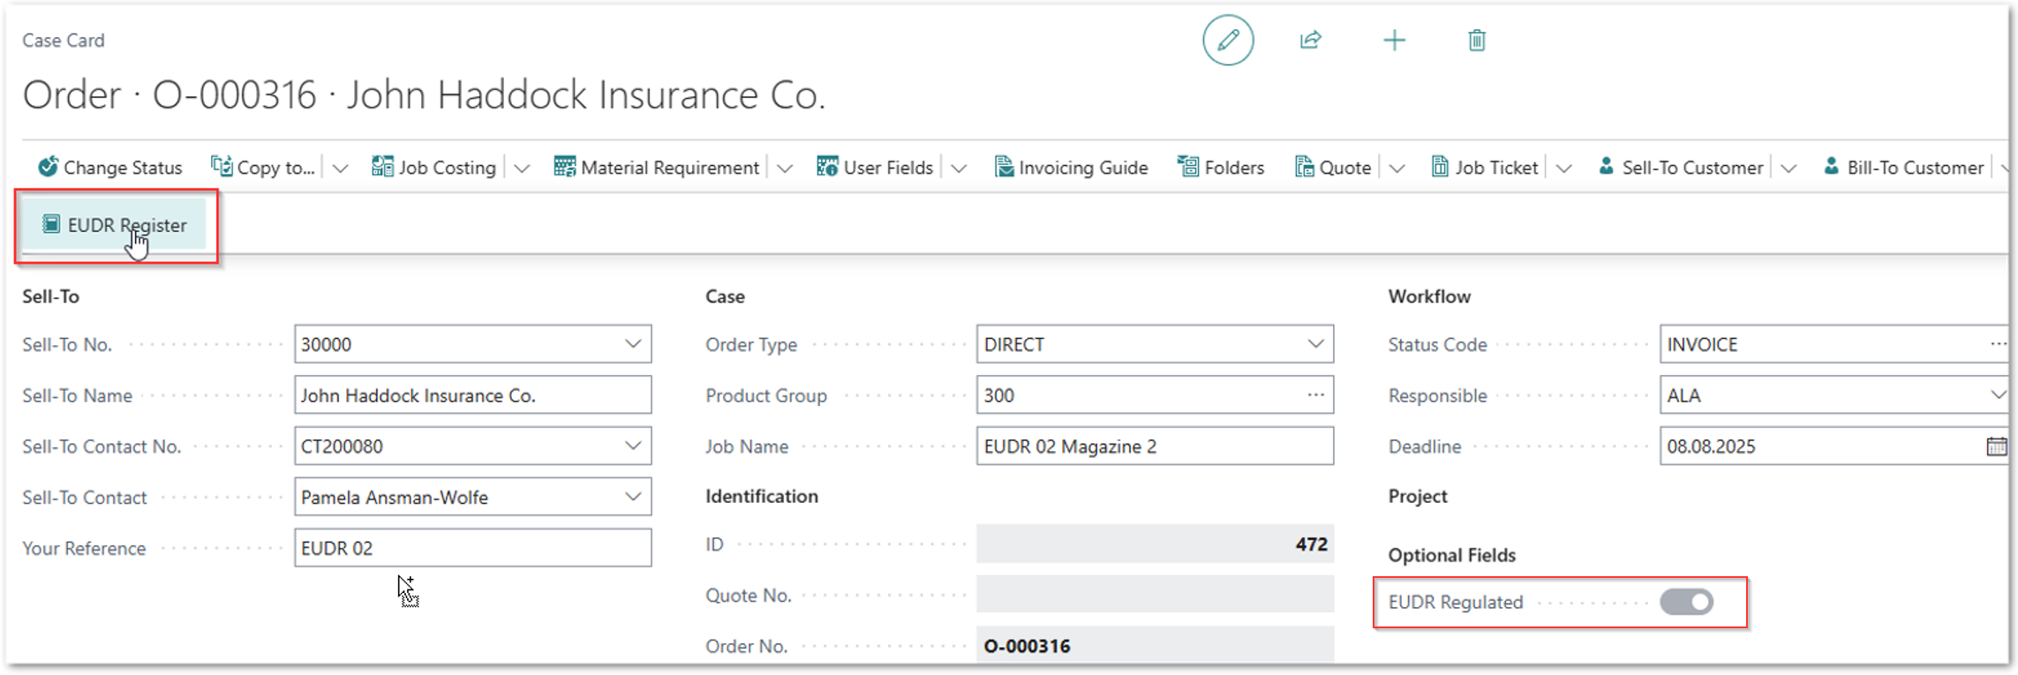This screenshot has width=2018, height=675.
Task: Open Folders from the action bar
Action: pyautogui.click(x=1221, y=167)
